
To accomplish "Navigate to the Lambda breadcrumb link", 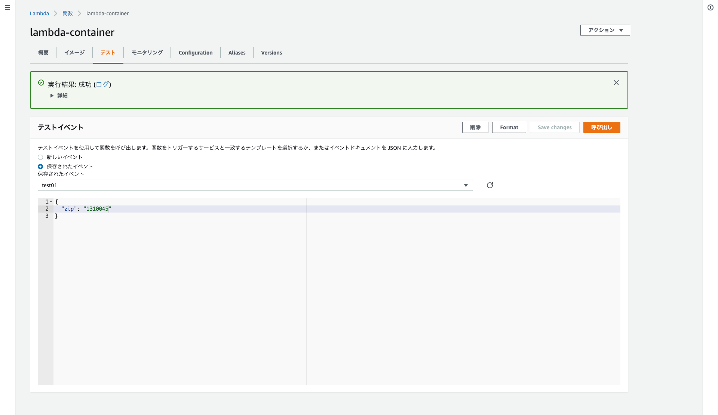I will click(x=39, y=13).
